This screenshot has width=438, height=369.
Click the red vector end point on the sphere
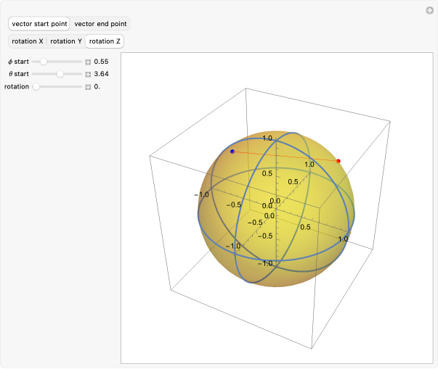coord(338,160)
